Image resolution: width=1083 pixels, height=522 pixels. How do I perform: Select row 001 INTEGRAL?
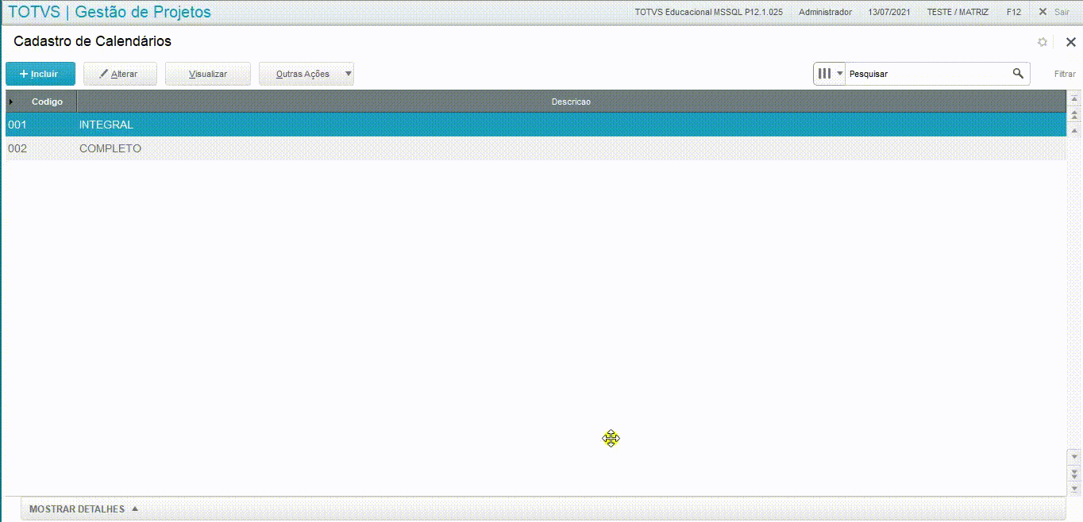536,125
